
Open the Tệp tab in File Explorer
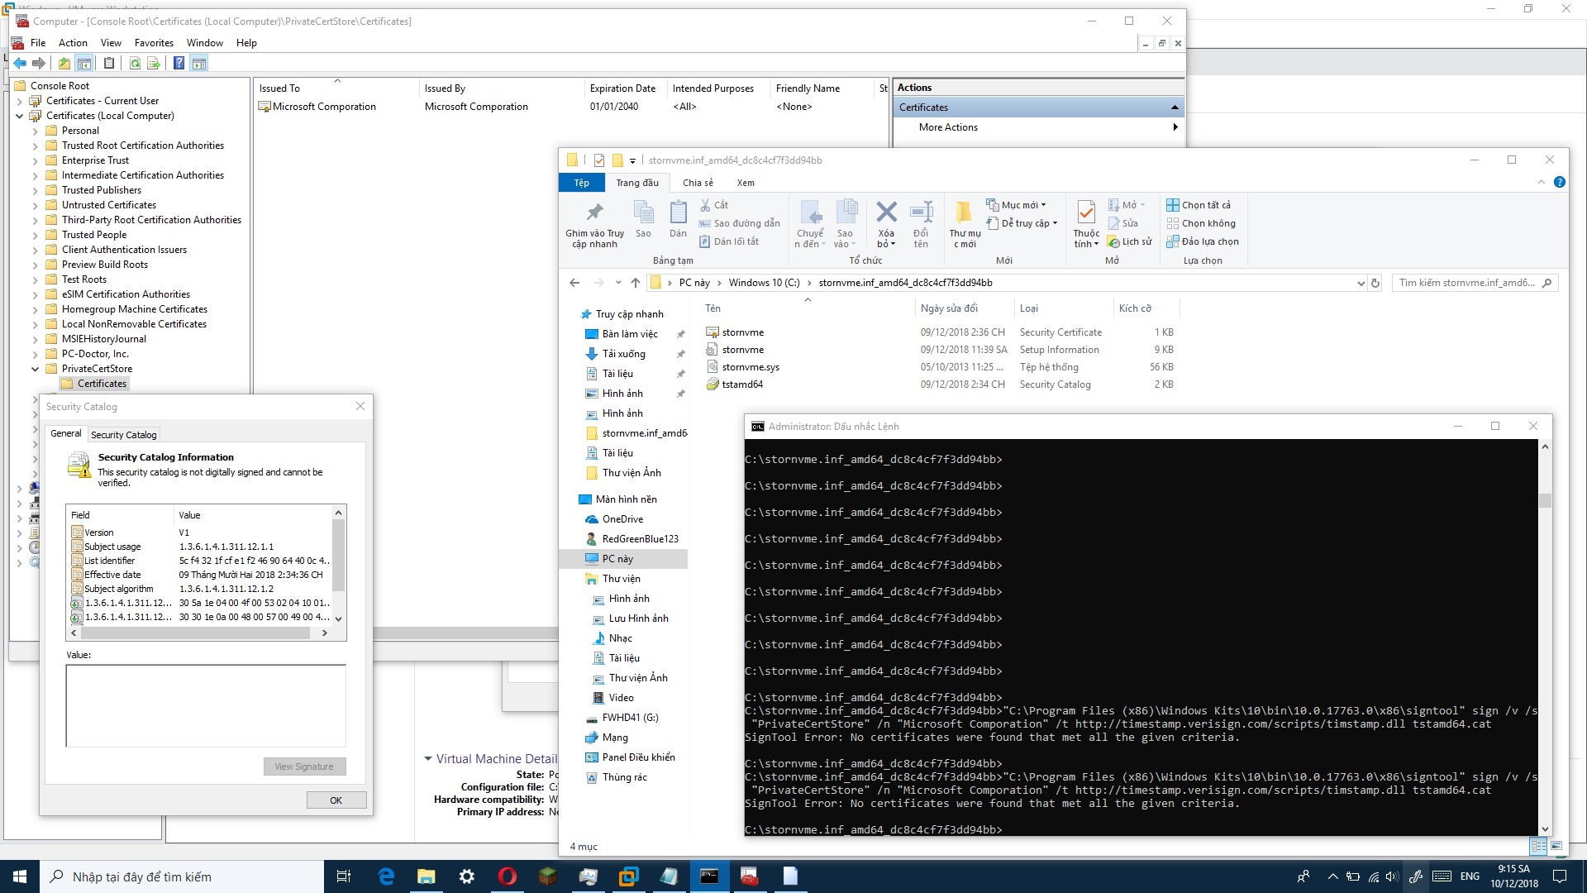tap(582, 183)
